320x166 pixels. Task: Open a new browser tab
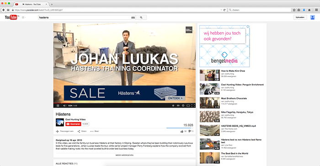52,4
